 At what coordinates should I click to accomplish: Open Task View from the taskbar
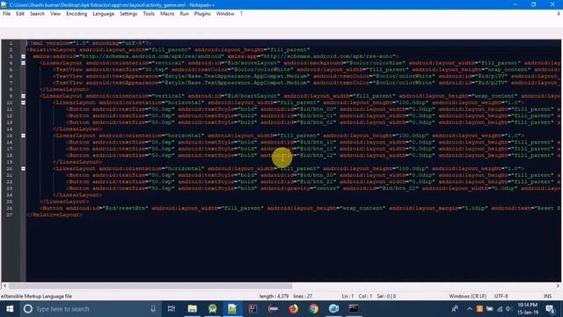pyautogui.click(x=172, y=309)
